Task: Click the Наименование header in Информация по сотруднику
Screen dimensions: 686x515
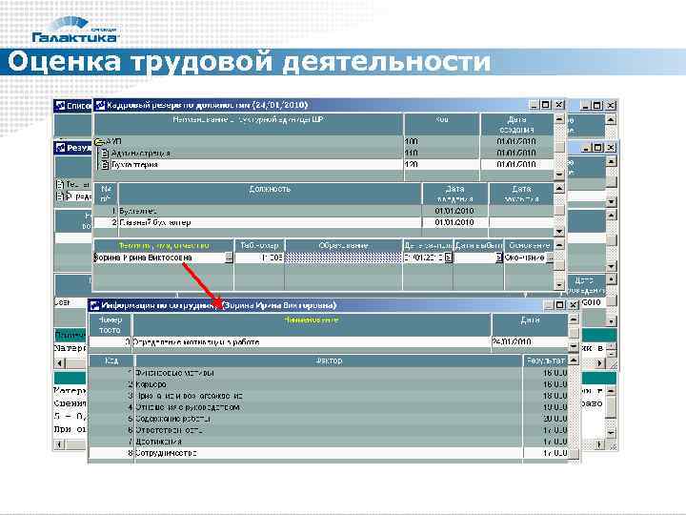Action: tap(312, 325)
